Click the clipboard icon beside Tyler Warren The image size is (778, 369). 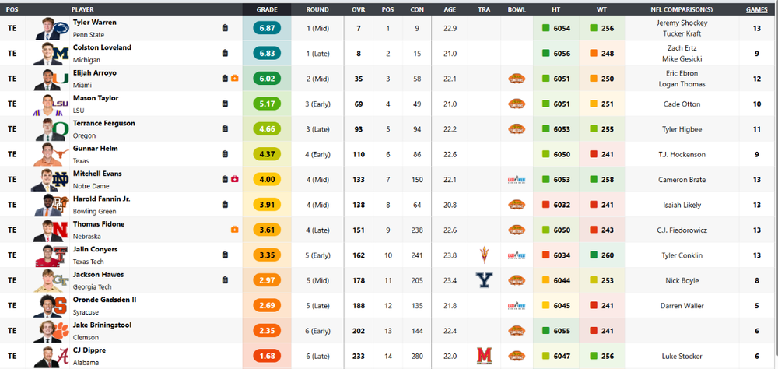click(x=225, y=28)
